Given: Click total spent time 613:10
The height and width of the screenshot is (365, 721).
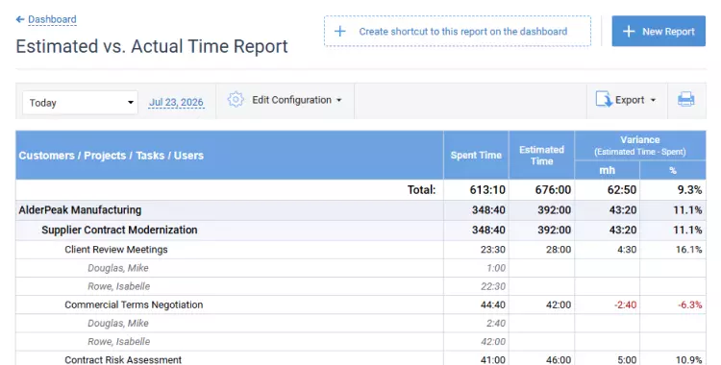Looking at the screenshot, I should pos(487,190).
